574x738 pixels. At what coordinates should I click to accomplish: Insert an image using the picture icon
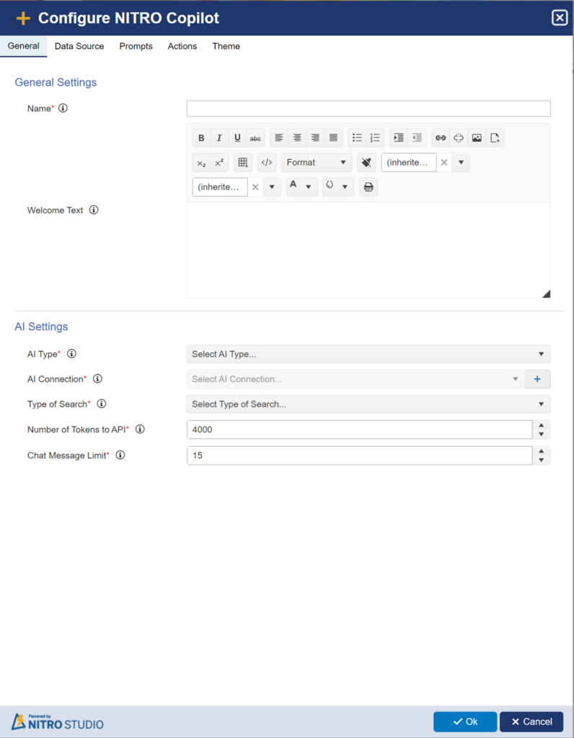(477, 138)
